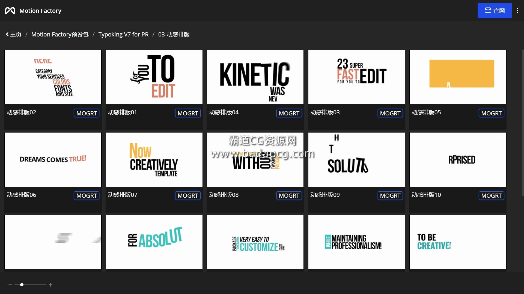
Task: Navigate to Typoking V7 for PR breadcrumb
Action: [x=123, y=35]
